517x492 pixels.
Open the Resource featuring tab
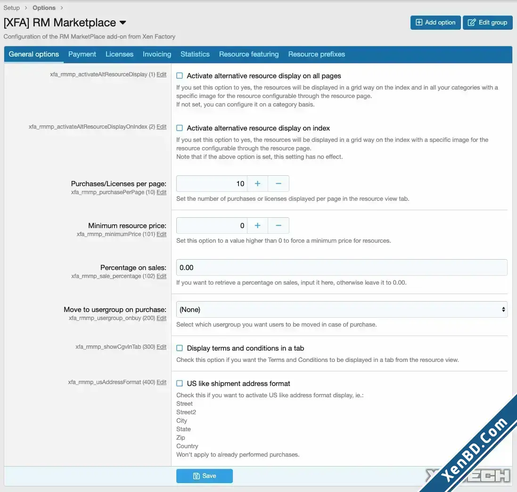coord(249,54)
